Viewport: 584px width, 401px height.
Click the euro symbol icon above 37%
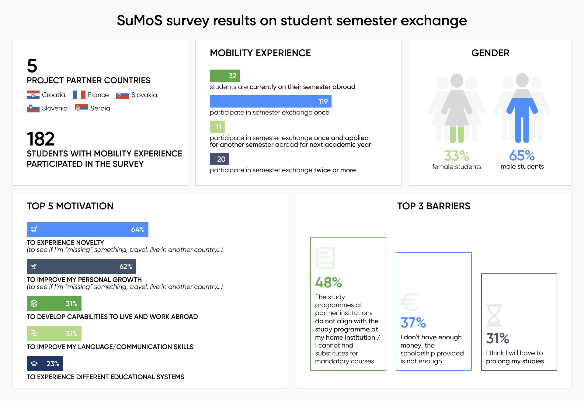(409, 302)
